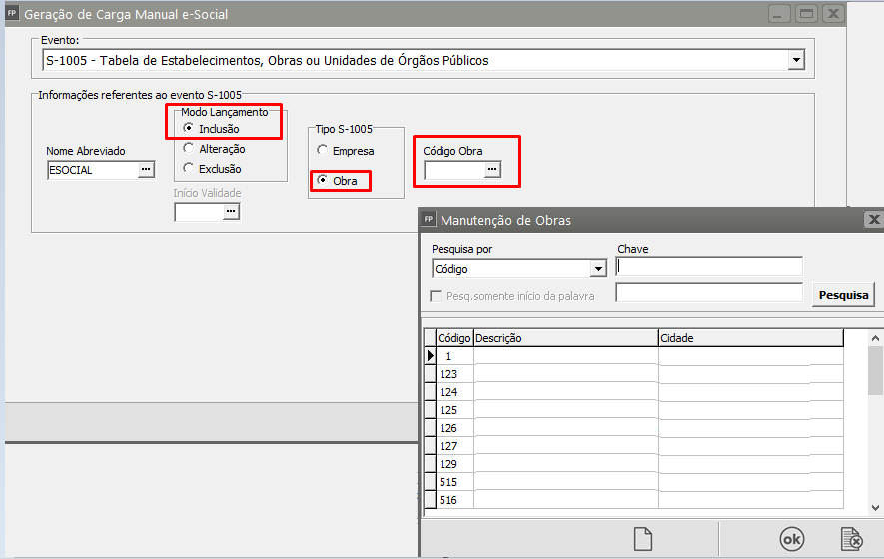Sort by the Descrição column header
The height and width of the screenshot is (559, 884).
click(564, 338)
